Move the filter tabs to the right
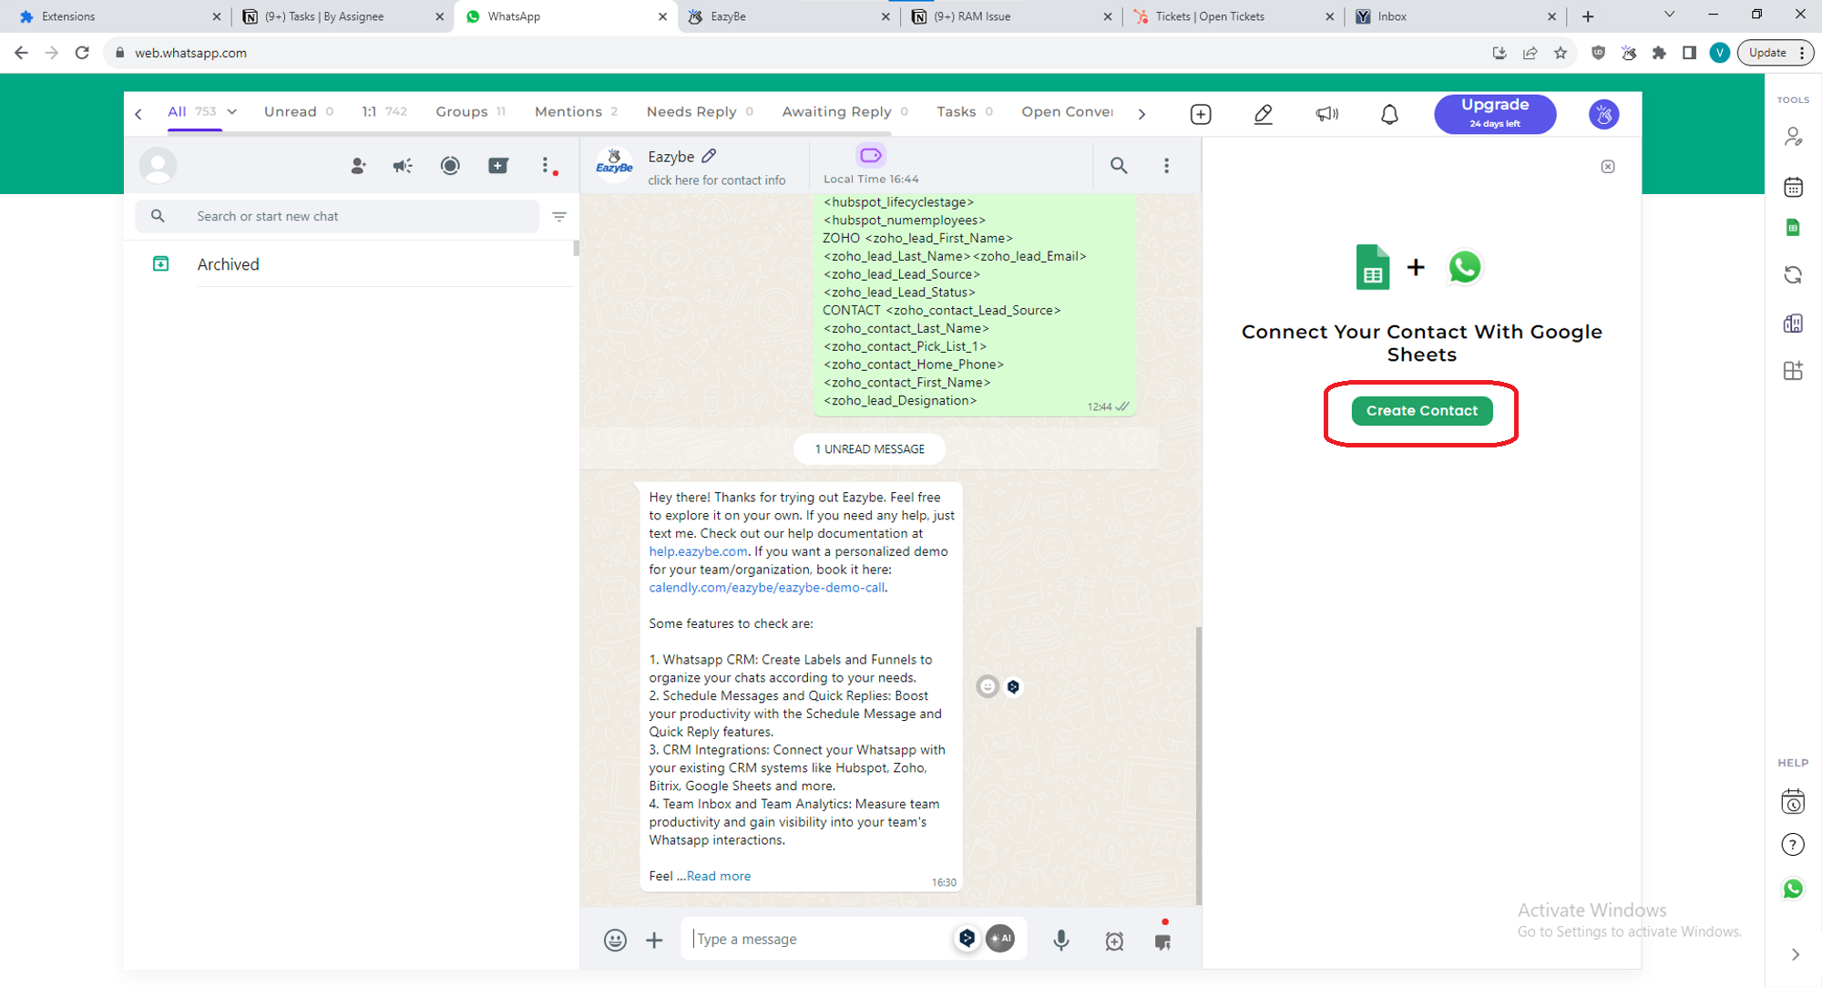Image resolution: width=1822 pixels, height=987 pixels. [x=1141, y=114]
